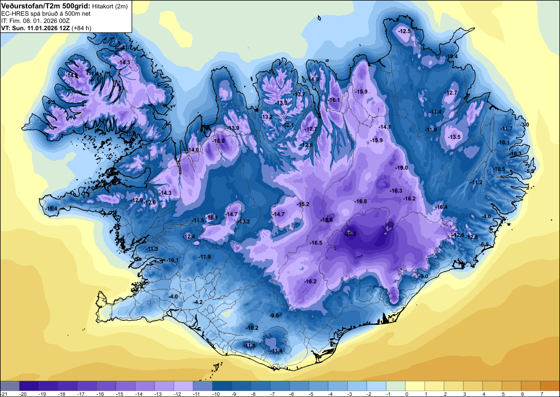Screen dimensions: 560x397
Task: Pick the legend color swatch labeled -10
Action: [222, 386]
